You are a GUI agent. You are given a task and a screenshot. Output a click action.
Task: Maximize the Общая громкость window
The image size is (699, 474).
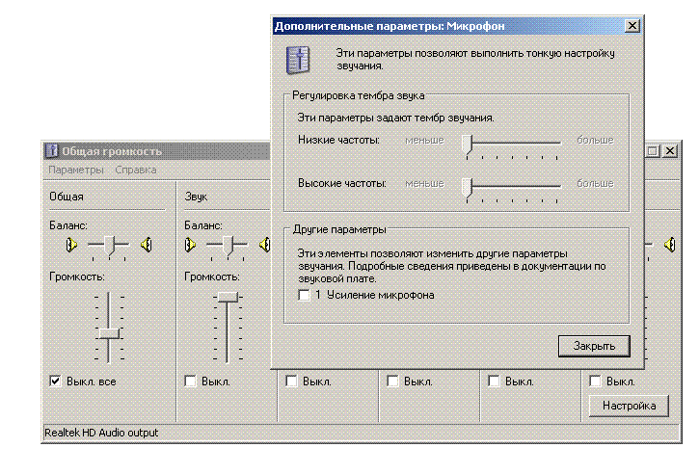[x=653, y=151]
